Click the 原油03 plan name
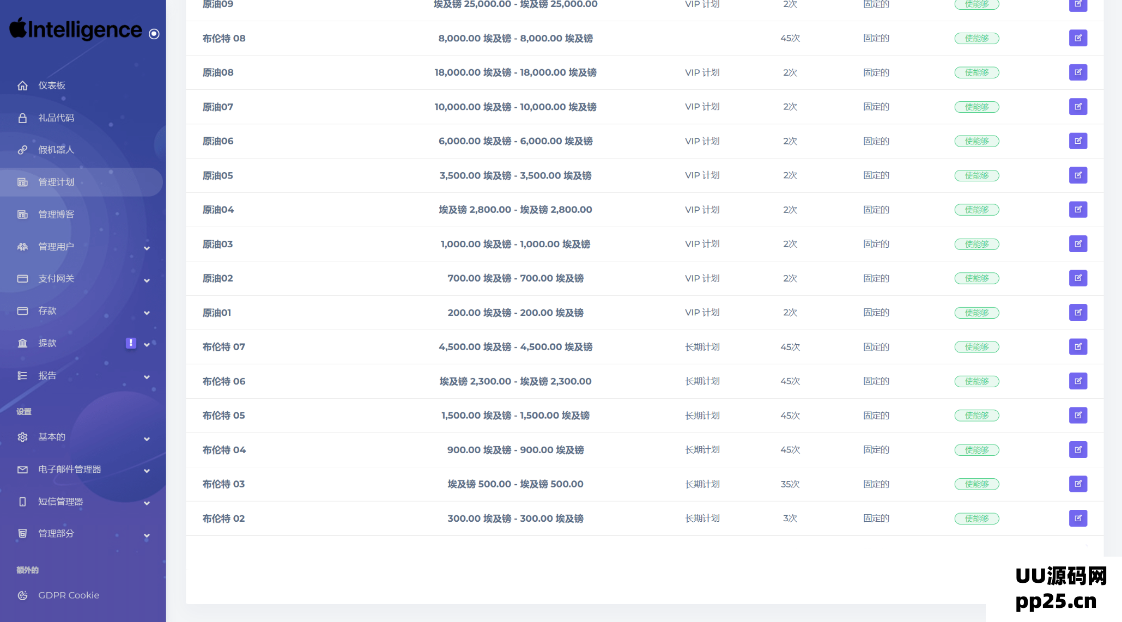This screenshot has width=1122, height=622. coord(217,244)
